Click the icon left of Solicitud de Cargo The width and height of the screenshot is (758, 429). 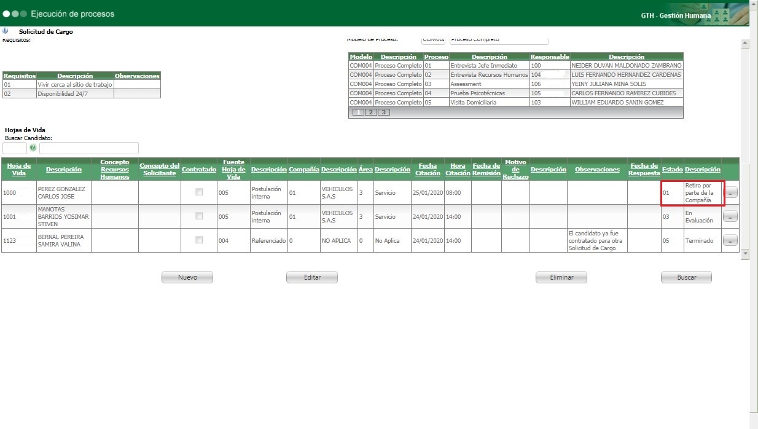click(5, 31)
